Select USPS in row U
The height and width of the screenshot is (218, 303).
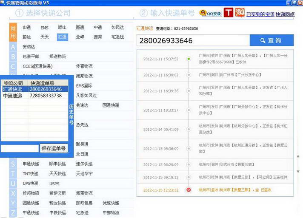tap(54, 184)
